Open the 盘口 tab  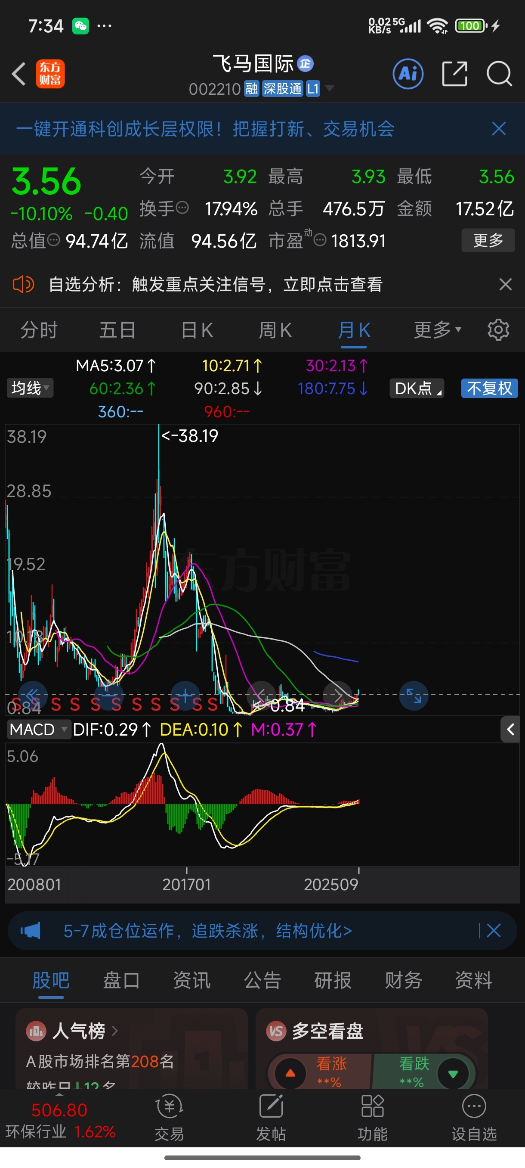point(121,980)
